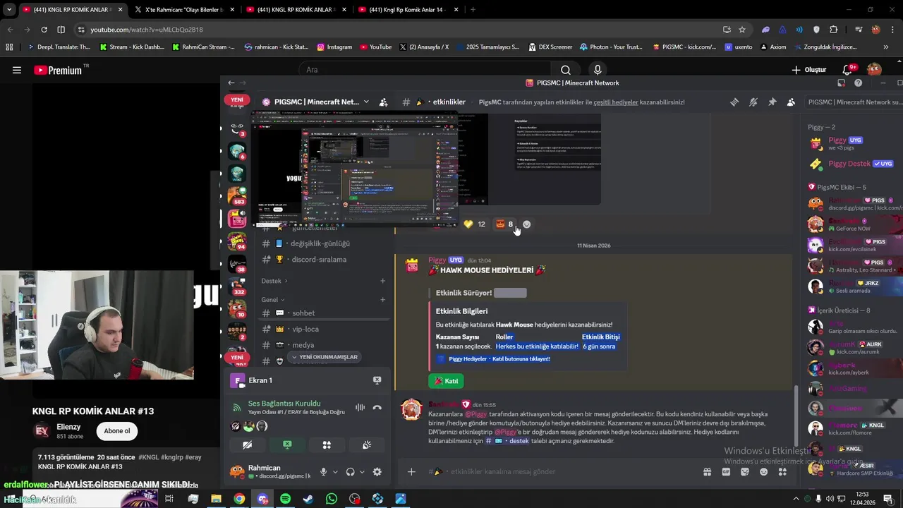The width and height of the screenshot is (903, 508).
Task: Deafen with the headphones icon
Action: [350, 472]
